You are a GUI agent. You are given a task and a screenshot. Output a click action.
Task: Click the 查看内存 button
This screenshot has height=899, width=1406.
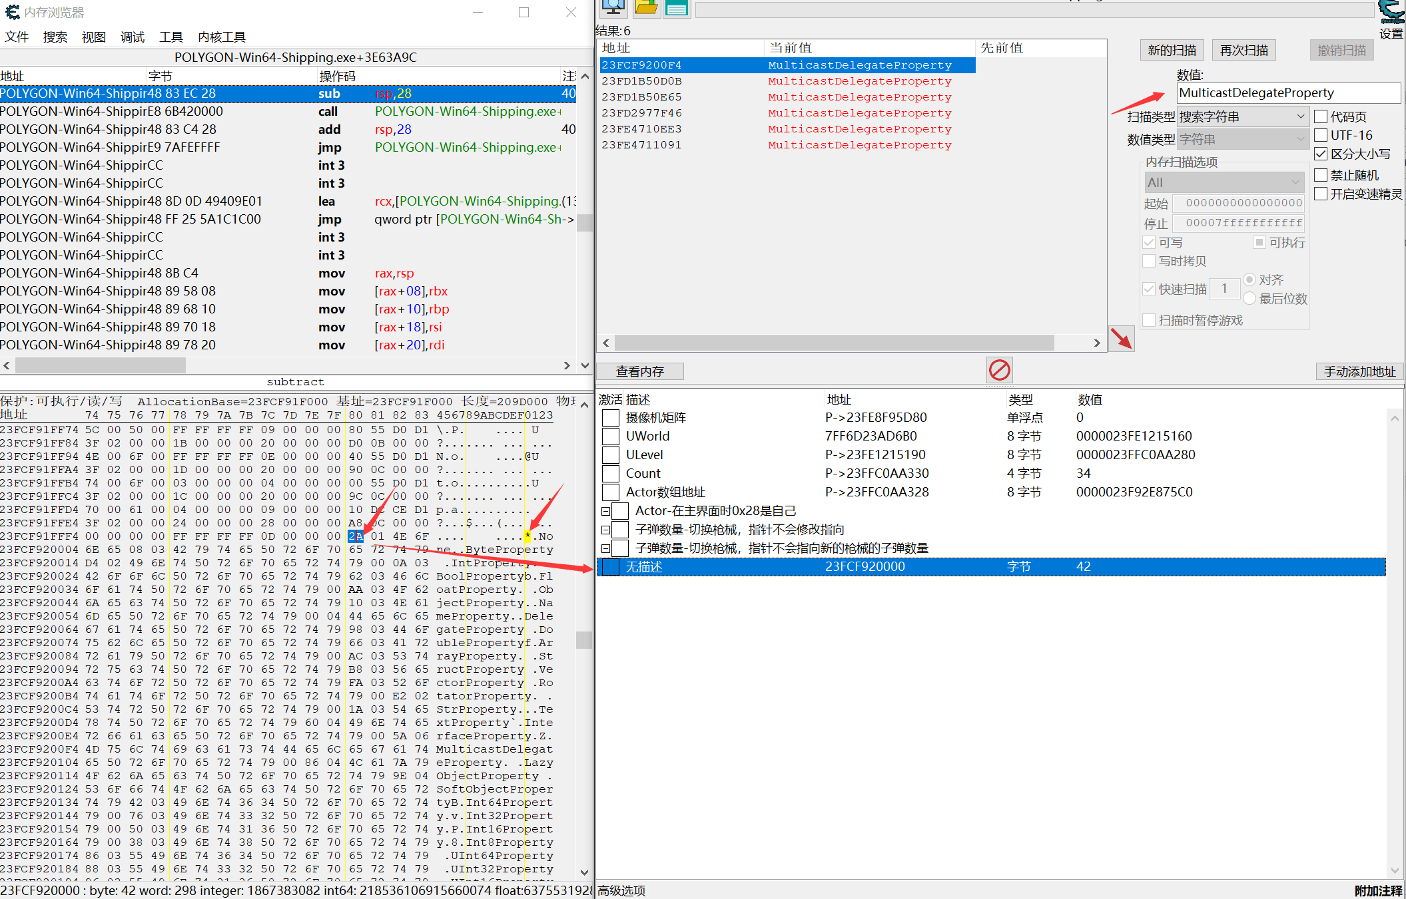(640, 371)
